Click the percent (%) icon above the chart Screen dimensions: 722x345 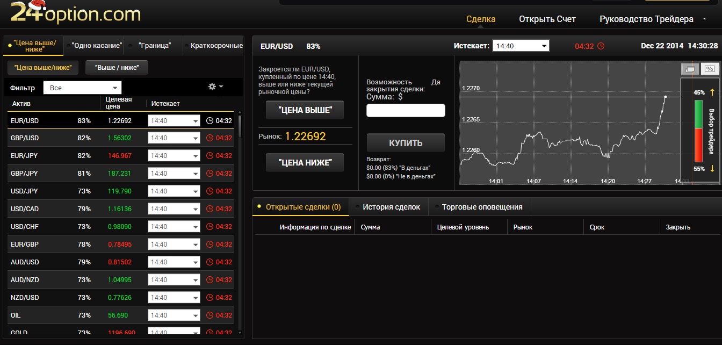(x=709, y=69)
